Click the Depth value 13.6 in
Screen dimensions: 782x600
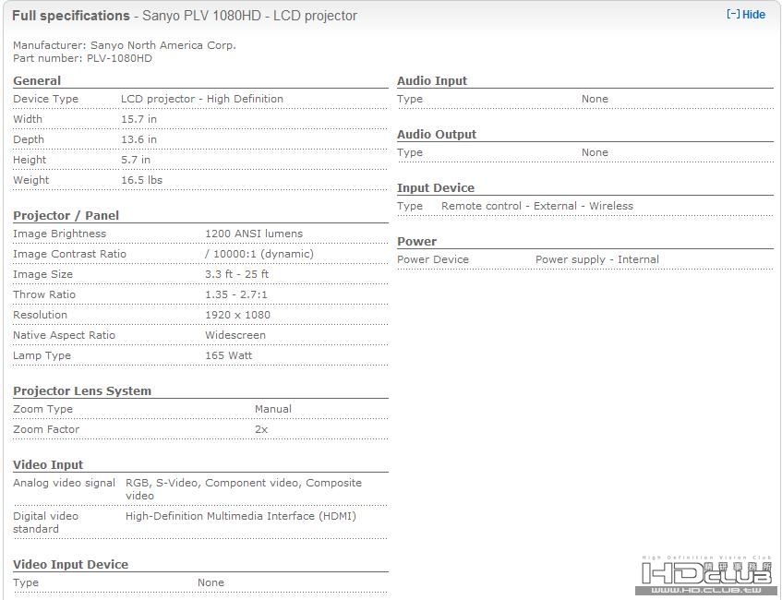[138, 139]
